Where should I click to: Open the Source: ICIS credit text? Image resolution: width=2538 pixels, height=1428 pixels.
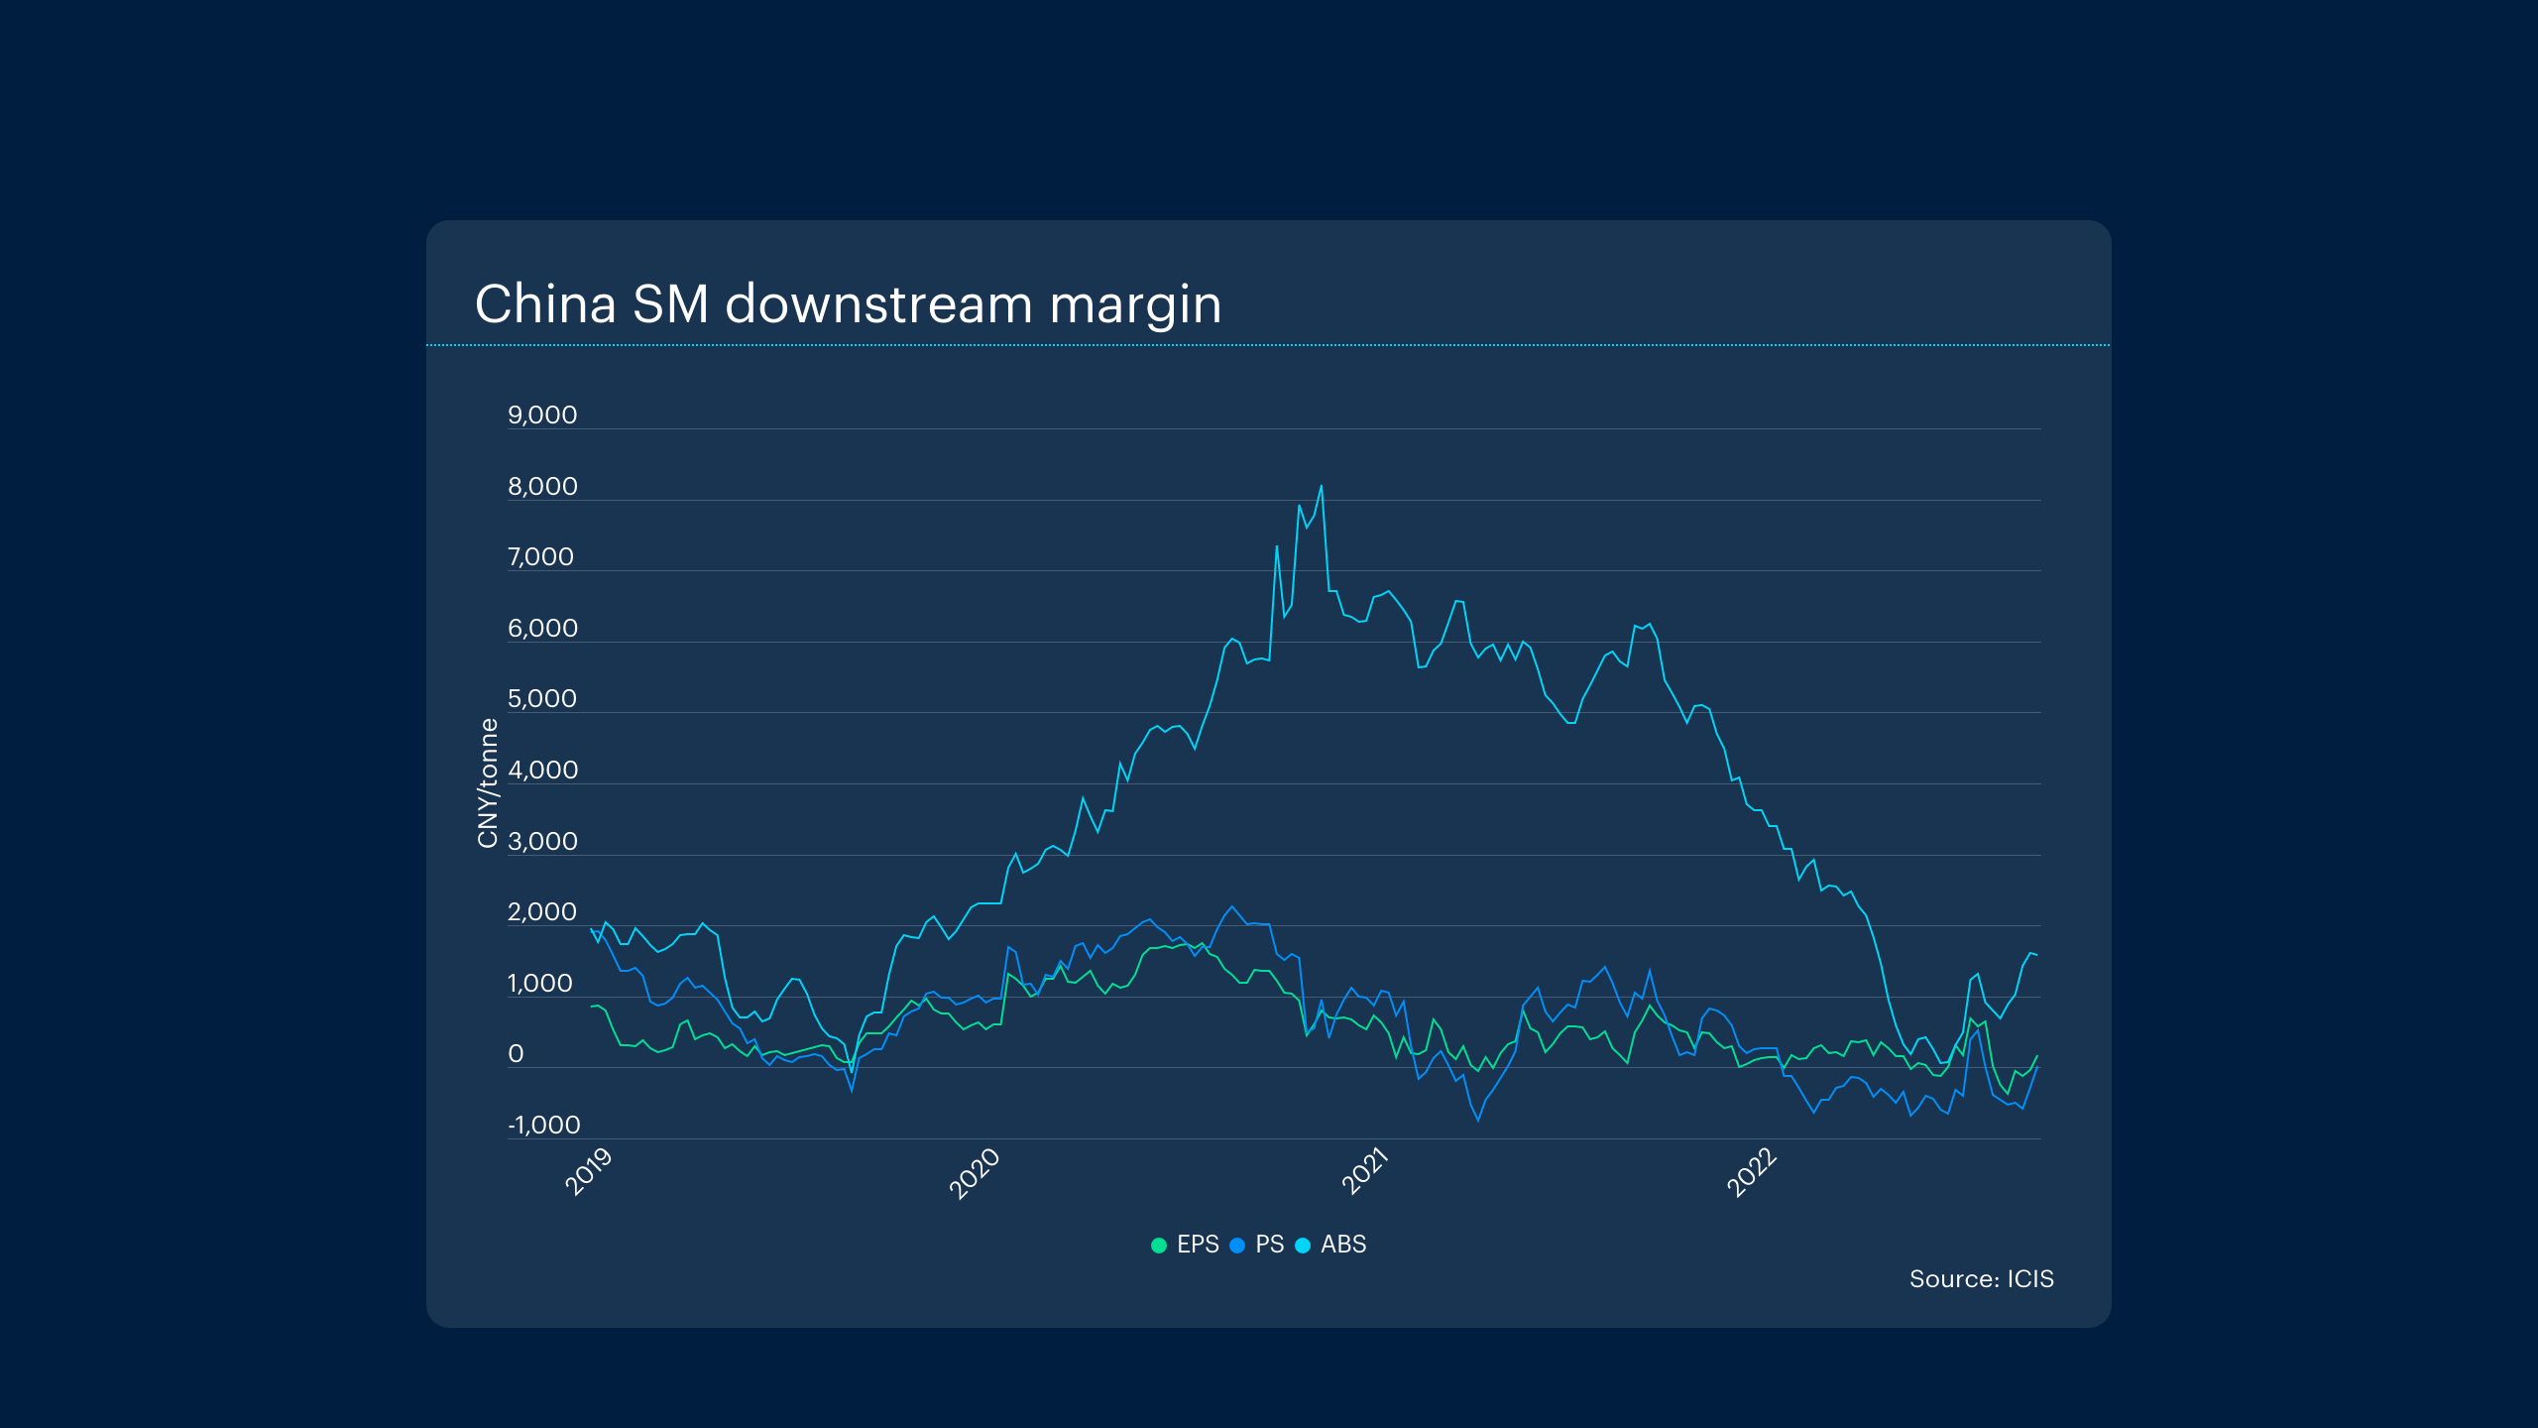click(x=1981, y=1279)
